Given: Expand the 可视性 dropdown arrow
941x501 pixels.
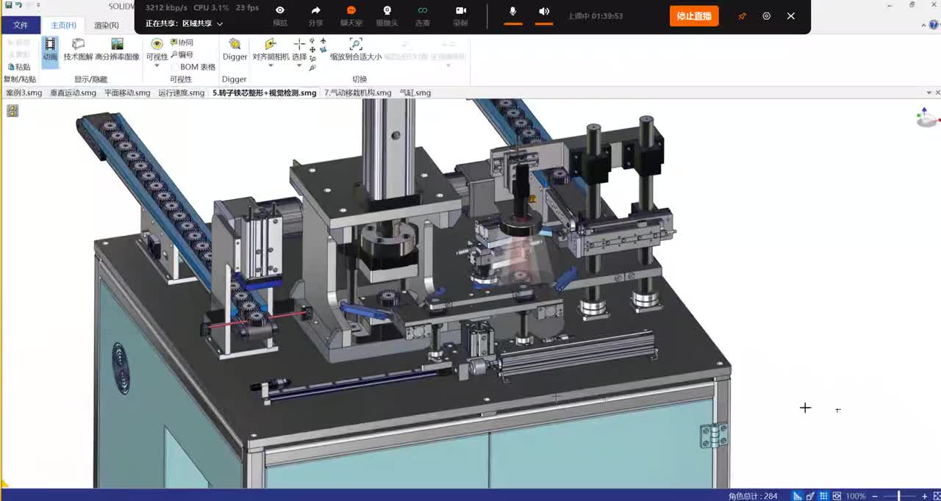Looking at the screenshot, I should tap(157, 66).
